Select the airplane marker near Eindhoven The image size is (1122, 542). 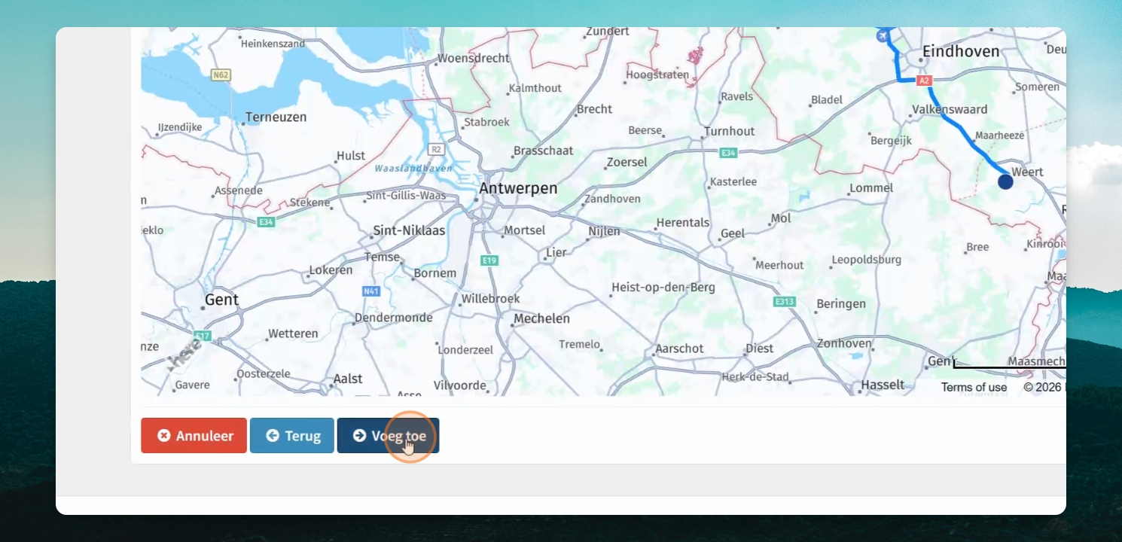point(883,35)
